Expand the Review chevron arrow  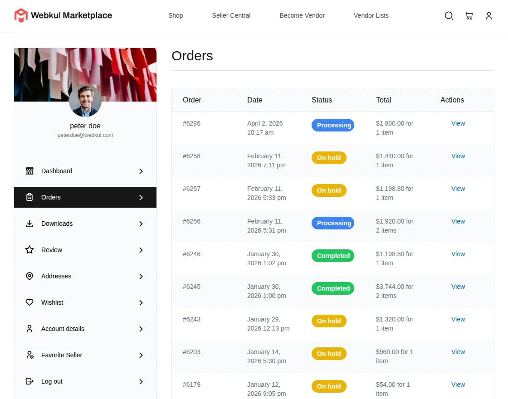(141, 250)
